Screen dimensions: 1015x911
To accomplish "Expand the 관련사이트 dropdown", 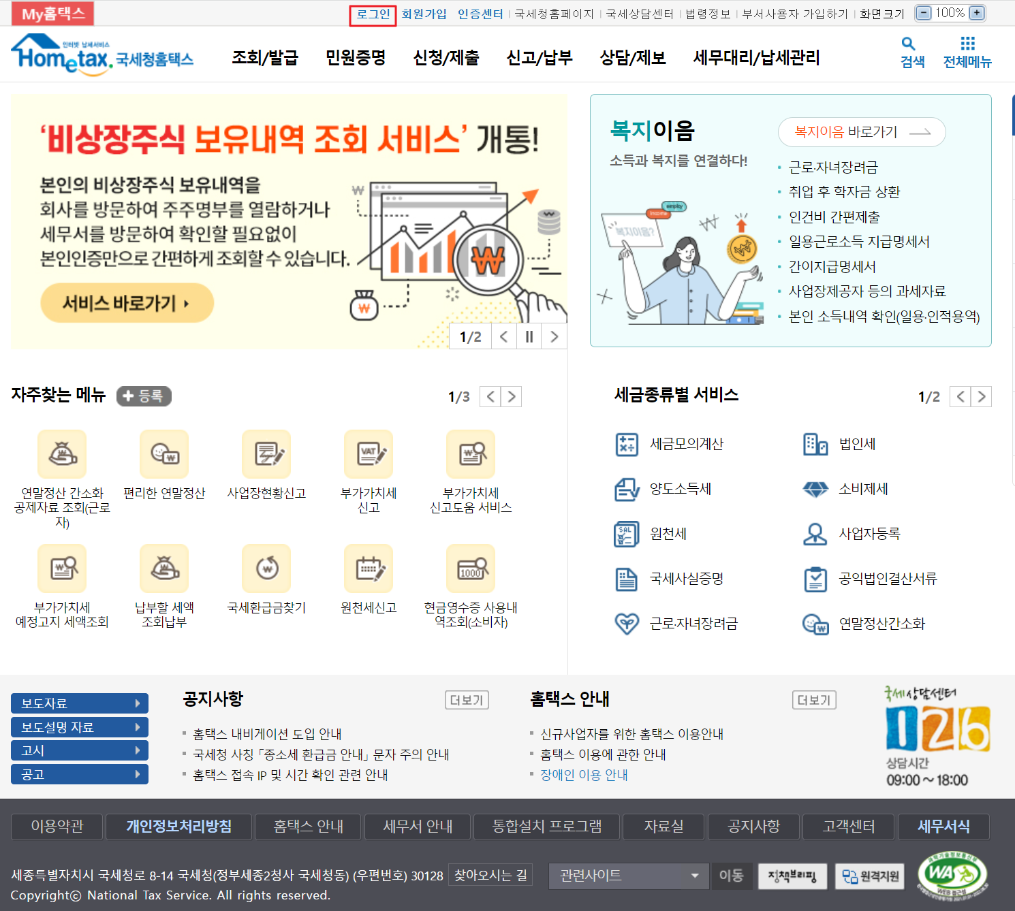I will pos(629,876).
